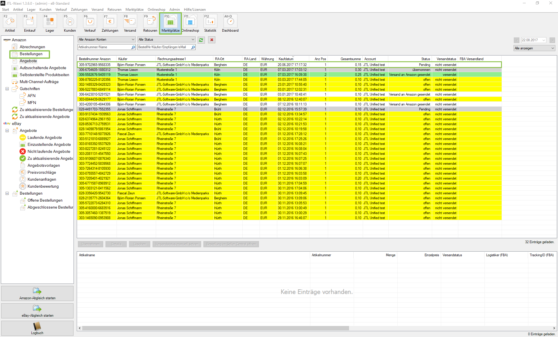Click the Details button
Viewport: 558px width, 337px height.
[116, 244]
